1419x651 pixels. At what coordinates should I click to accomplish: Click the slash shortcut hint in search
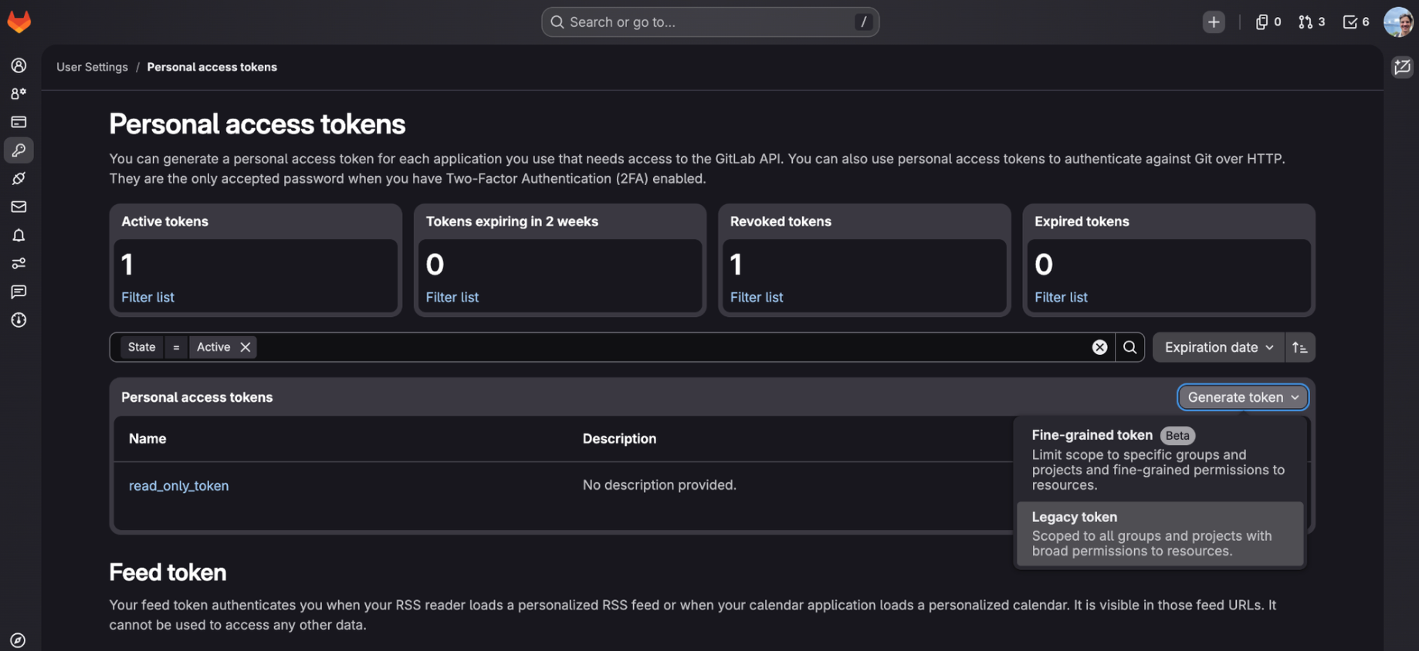(x=863, y=22)
